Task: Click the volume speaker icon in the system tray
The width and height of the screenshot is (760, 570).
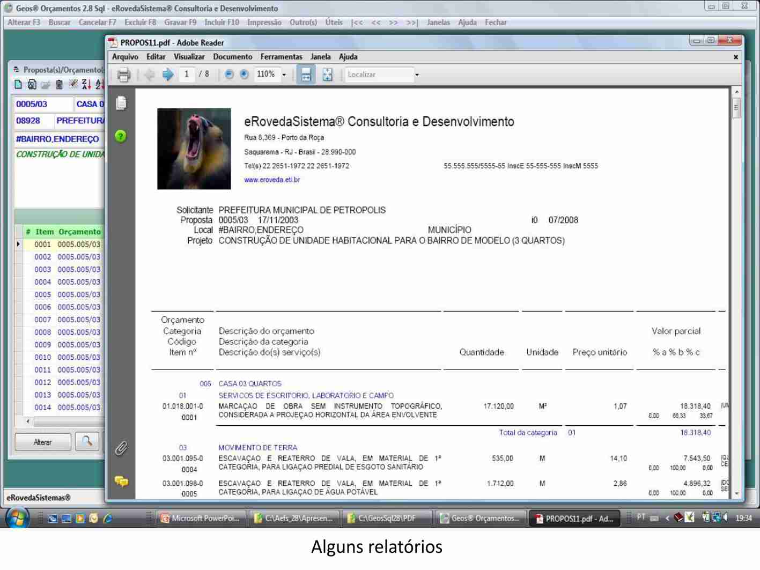Action: (x=726, y=517)
